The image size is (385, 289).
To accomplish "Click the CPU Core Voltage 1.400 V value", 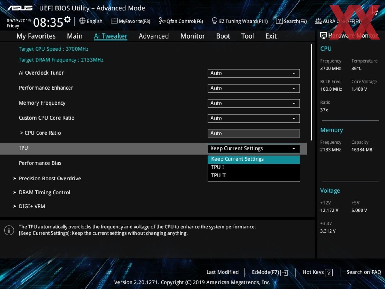I will (359, 89).
